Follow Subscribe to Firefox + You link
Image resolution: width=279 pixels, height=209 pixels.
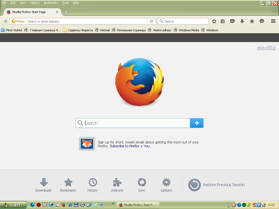point(130,146)
